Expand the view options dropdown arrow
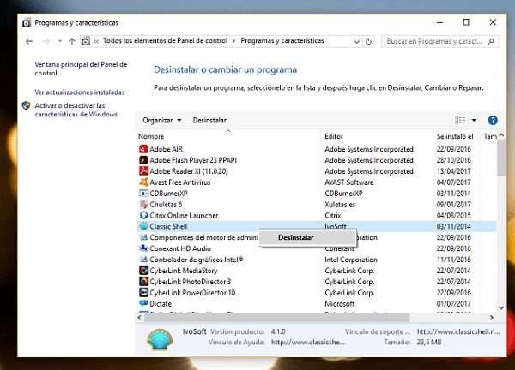The width and height of the screenshot is (515, 370). coord(474,121)
